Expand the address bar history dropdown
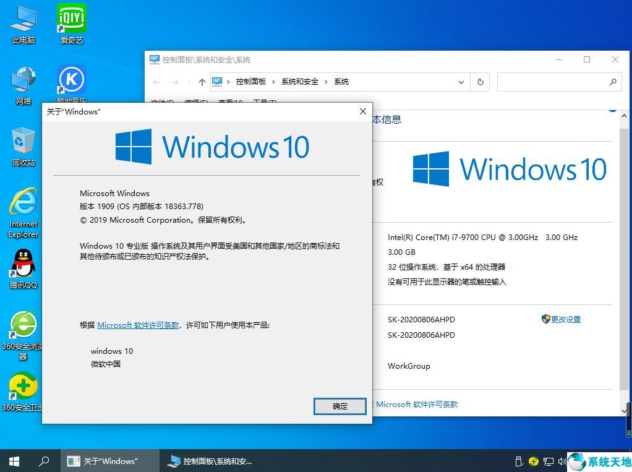Screen dimensions: 632x472 461,82
